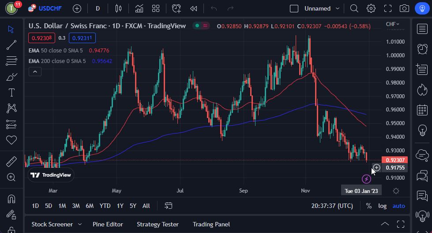Image resolution: width=432 pixels, height=233 pixels.
Task: Toggle auto scale on price axis
Action: [398, 206]
